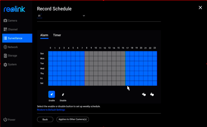
Task: Switch to the Timer tab
Action: tap(57, 35)
